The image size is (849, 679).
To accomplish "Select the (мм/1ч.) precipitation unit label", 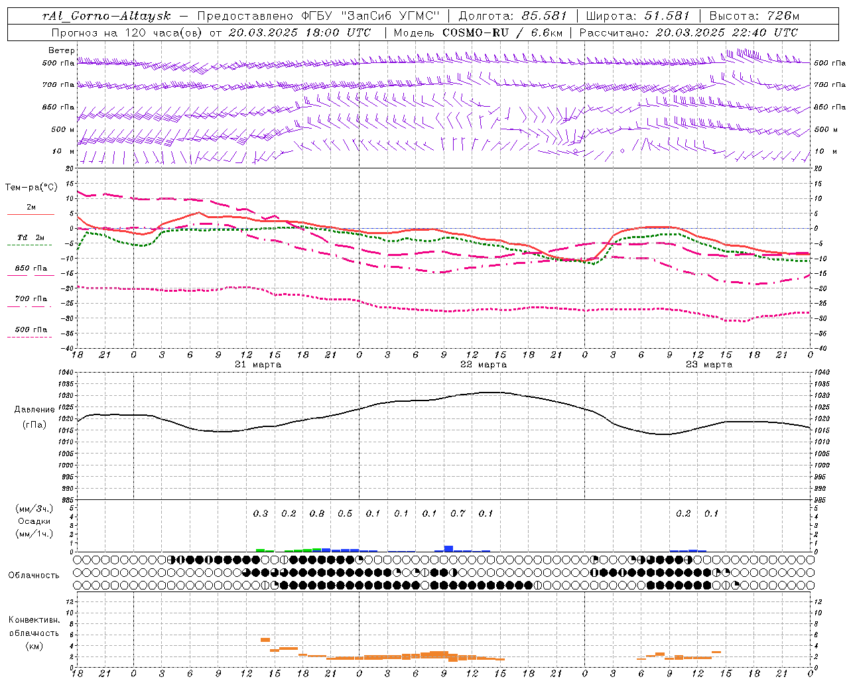I will pos(34,534).
